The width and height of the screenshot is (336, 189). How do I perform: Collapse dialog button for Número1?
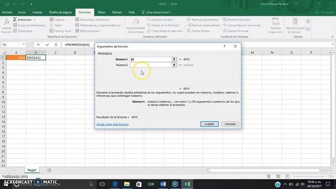click(174, 59)
